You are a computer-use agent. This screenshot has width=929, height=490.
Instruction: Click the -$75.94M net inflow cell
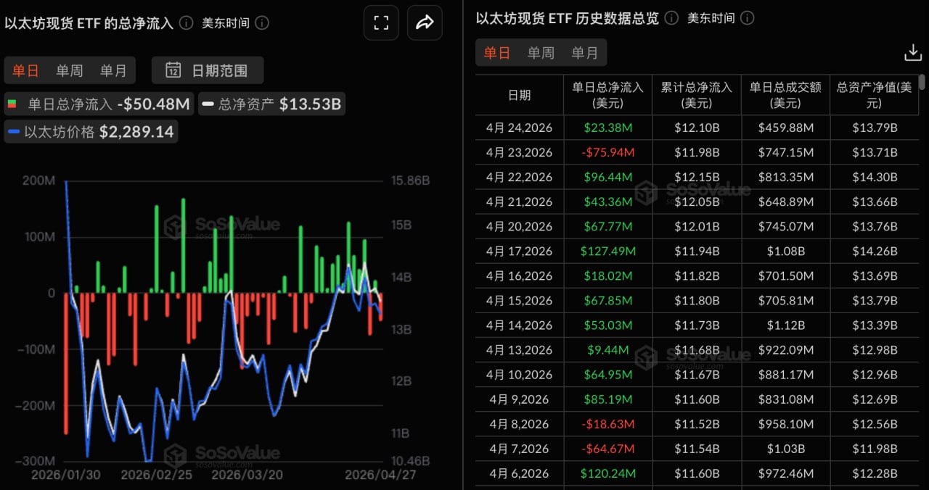pyautogui.click(x=607, y=152)
